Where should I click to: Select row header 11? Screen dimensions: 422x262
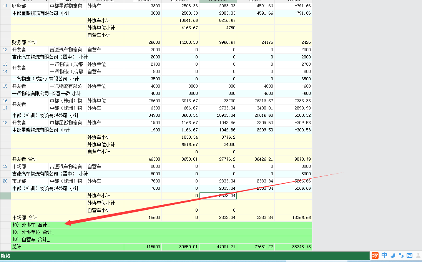5,6
